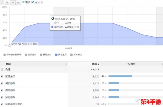Click the 2017 App Annie Store Stats label

point(24,44)
